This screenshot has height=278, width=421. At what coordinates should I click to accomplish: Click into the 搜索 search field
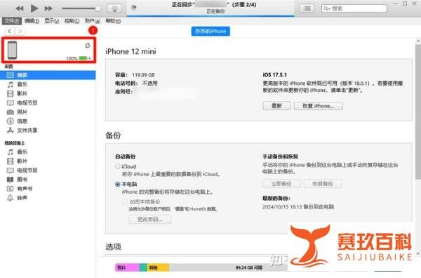pos(354,8)
